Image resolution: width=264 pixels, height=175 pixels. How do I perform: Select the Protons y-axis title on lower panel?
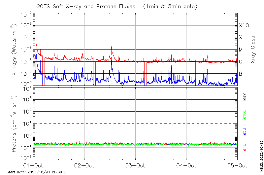(14, 124)
